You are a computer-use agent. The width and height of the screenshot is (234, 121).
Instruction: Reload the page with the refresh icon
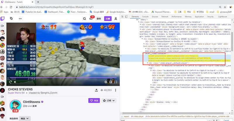[x=11, y=7]
